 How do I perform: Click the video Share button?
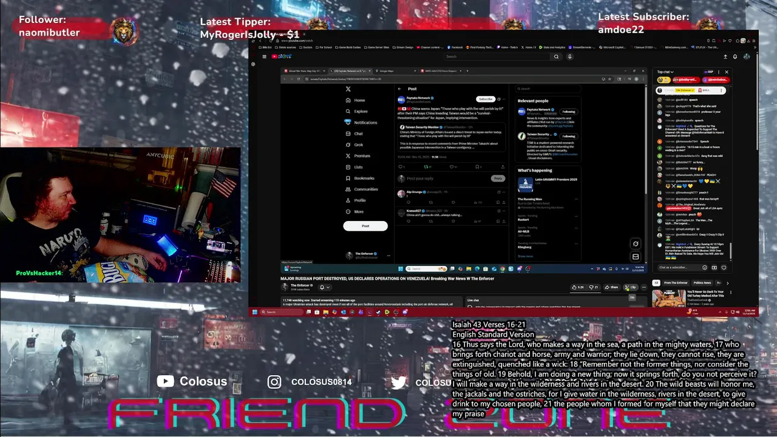(x=611, y=287)
